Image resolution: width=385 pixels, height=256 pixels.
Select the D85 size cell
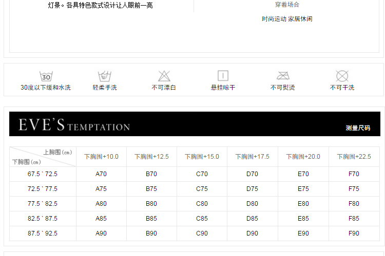(252, 219)
